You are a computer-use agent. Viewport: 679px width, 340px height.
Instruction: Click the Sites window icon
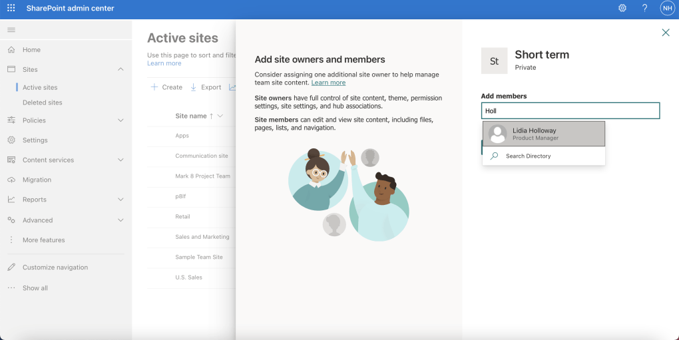(x=11, y=69)
